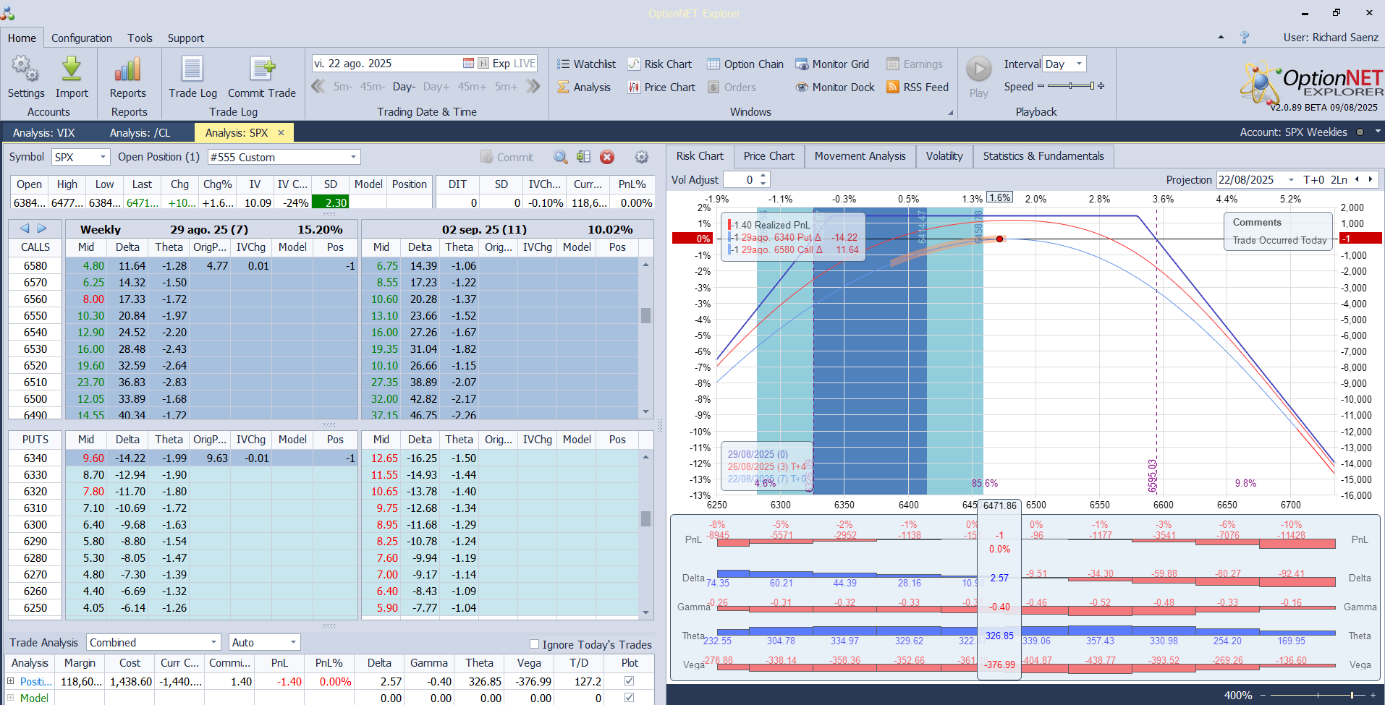Switch to the Analysis: VIX tab

coord(44,133)
